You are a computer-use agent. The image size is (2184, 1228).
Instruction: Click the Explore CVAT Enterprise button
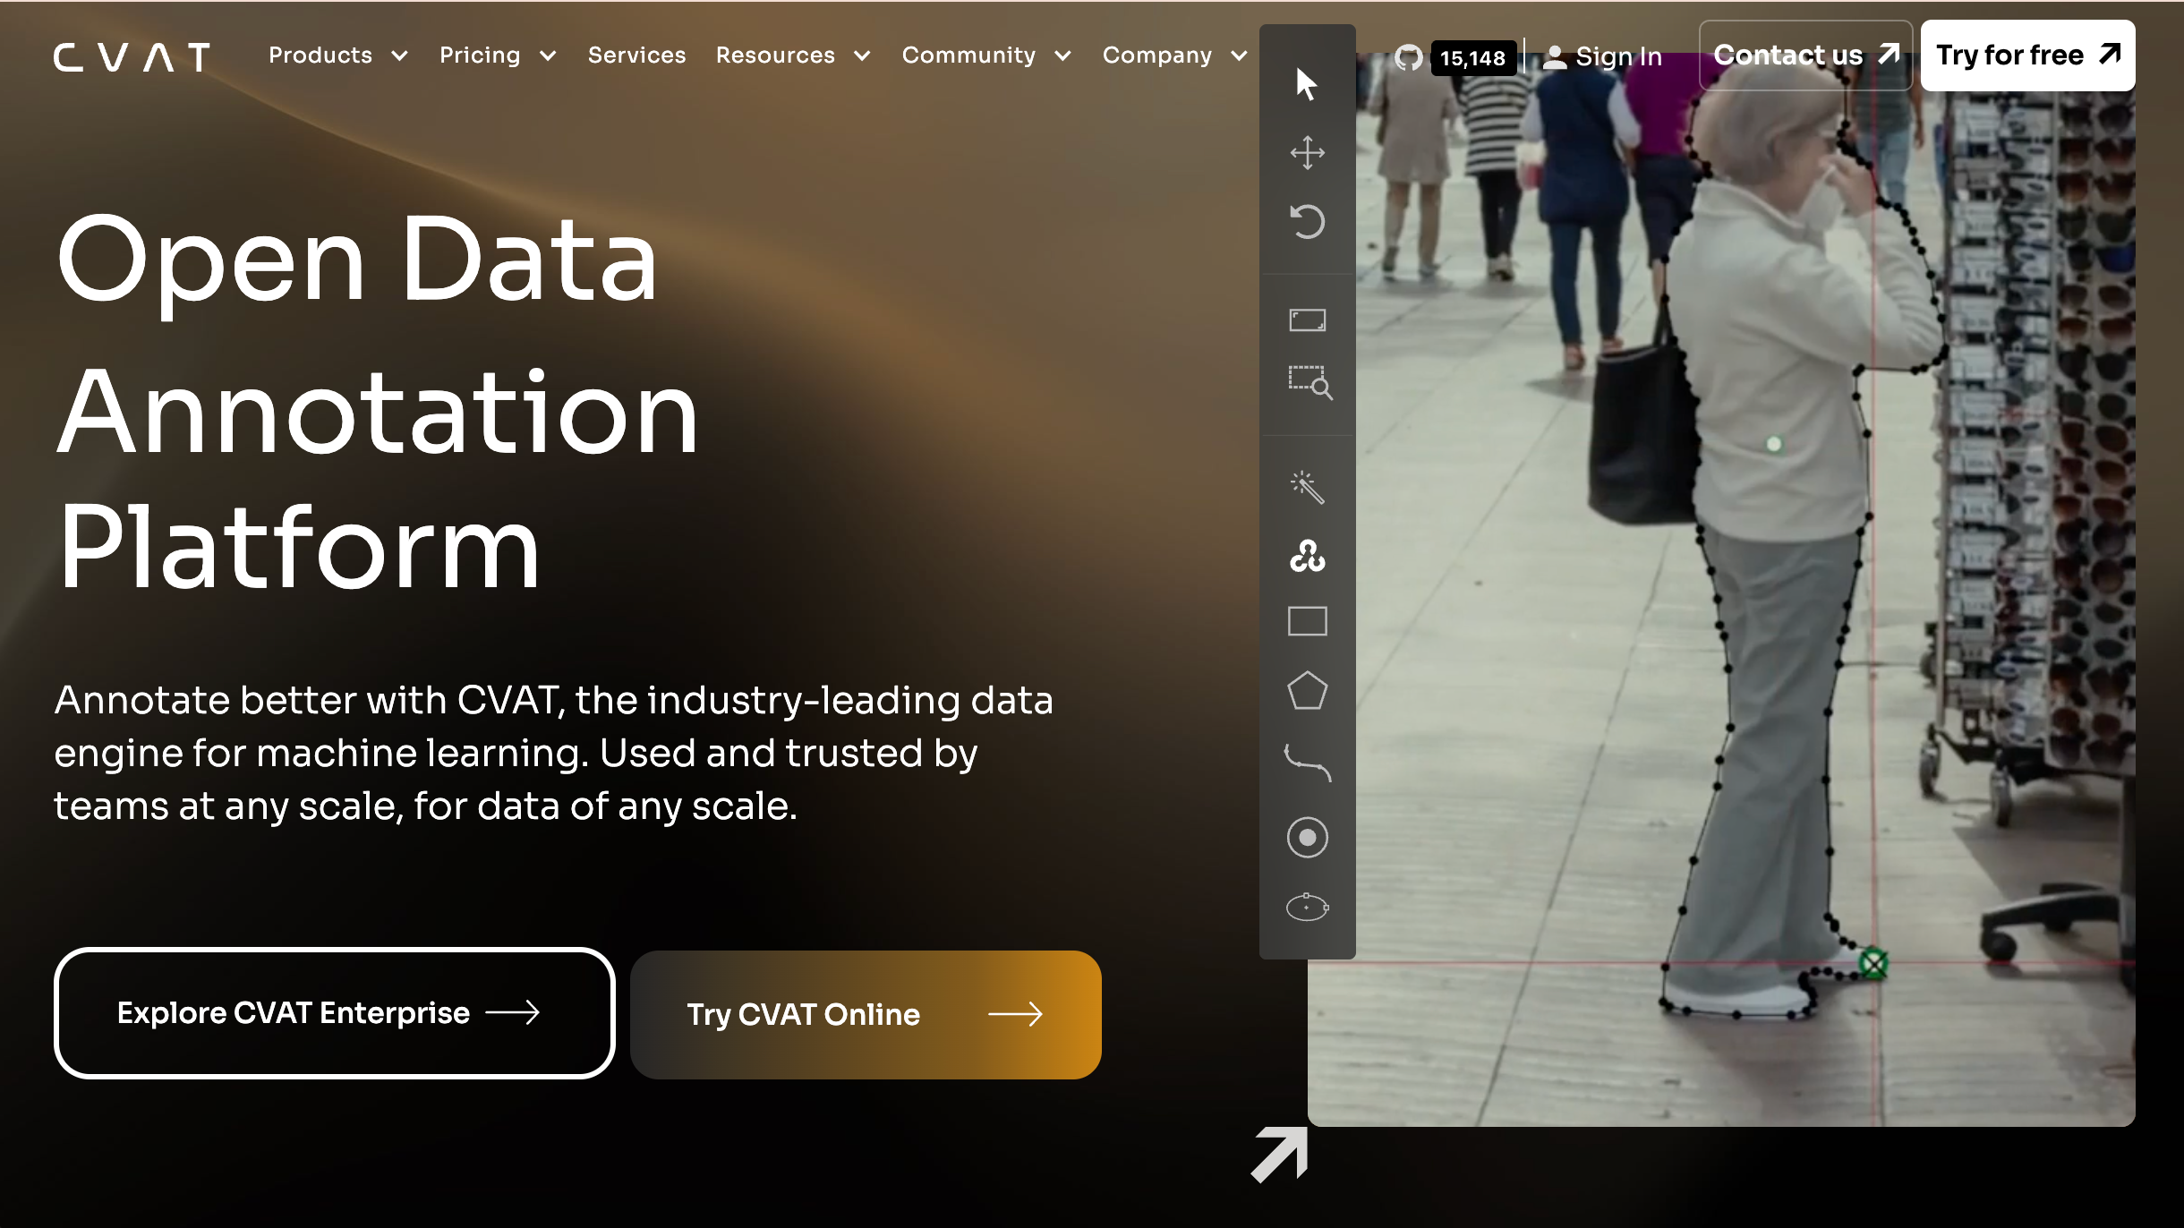(x=334, y=1012)
